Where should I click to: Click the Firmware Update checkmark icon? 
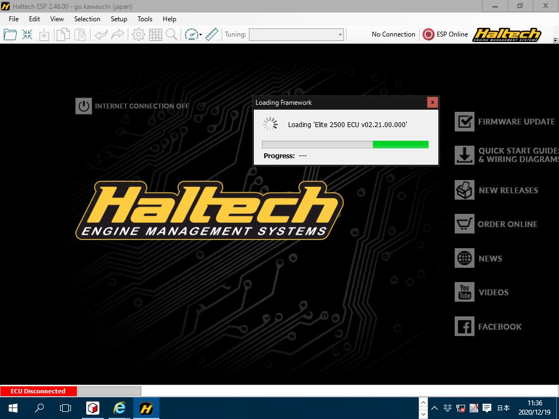465,122
